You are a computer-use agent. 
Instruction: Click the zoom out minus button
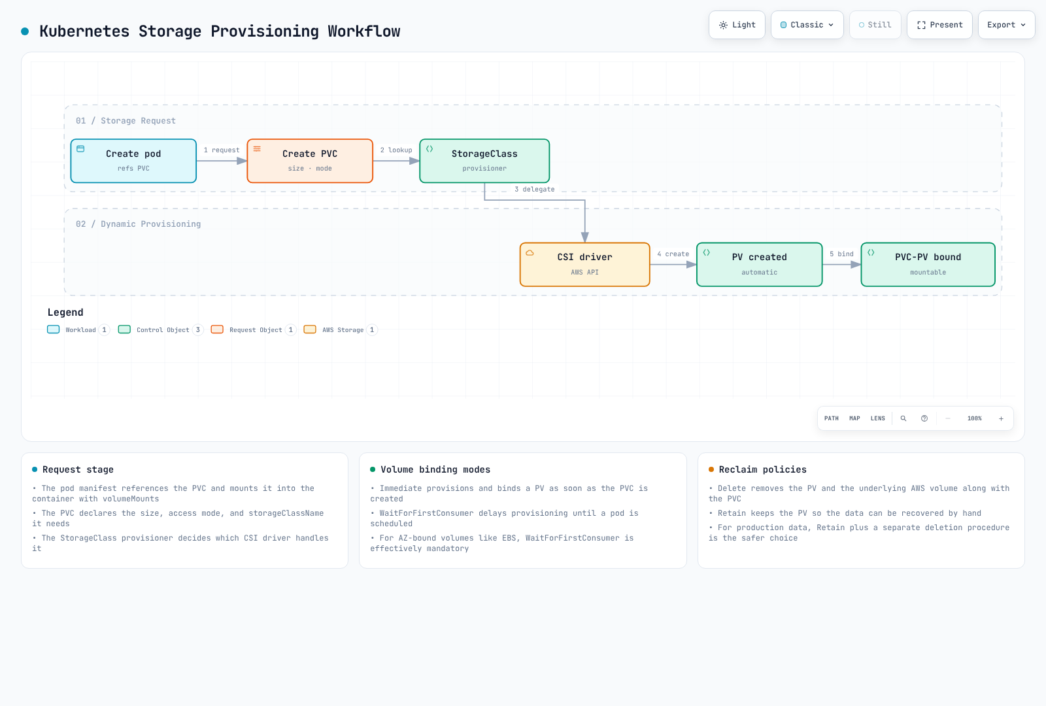pos(948,418)
